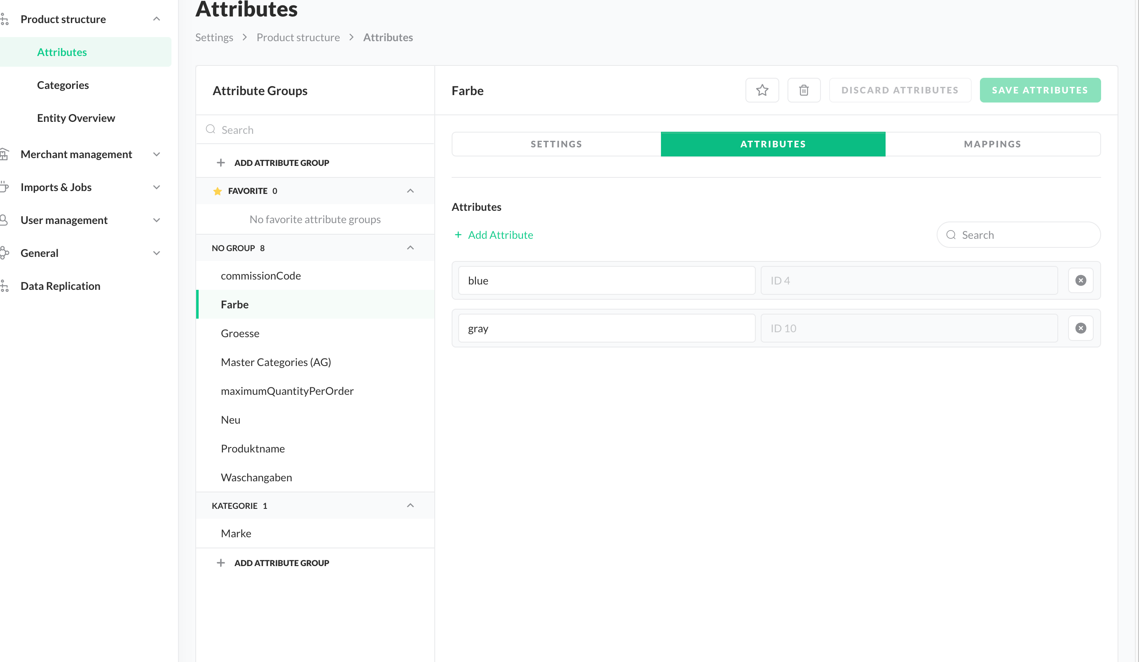Click the top plus icon for Add Attribute Group
This screenshot has height=662, width=1139.
(220, 163)
